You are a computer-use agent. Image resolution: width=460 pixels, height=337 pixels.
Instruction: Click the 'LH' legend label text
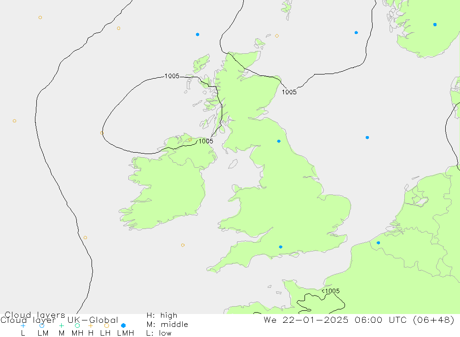tap(105, 333)
